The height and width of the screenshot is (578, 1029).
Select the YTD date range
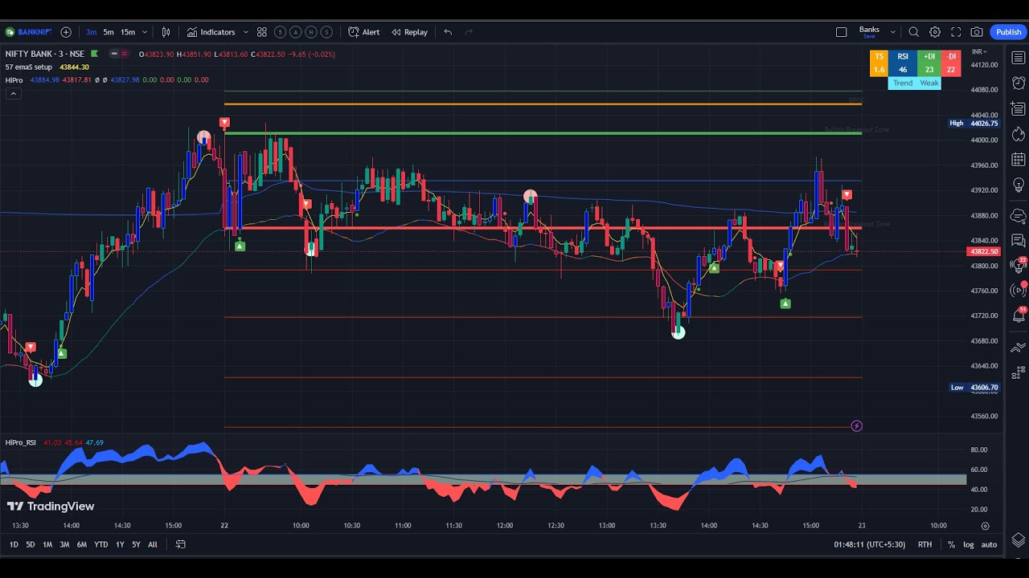pyautogui.click(x=100, y=544)
